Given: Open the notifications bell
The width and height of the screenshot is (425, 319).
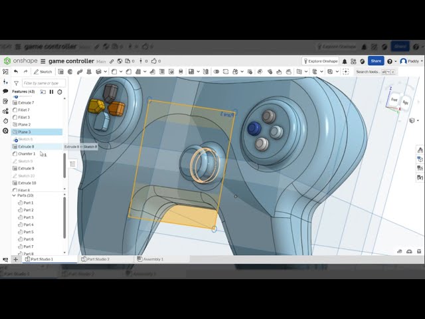Looking at the screenshot, I should pyautogui.click(x=345, y=61).
